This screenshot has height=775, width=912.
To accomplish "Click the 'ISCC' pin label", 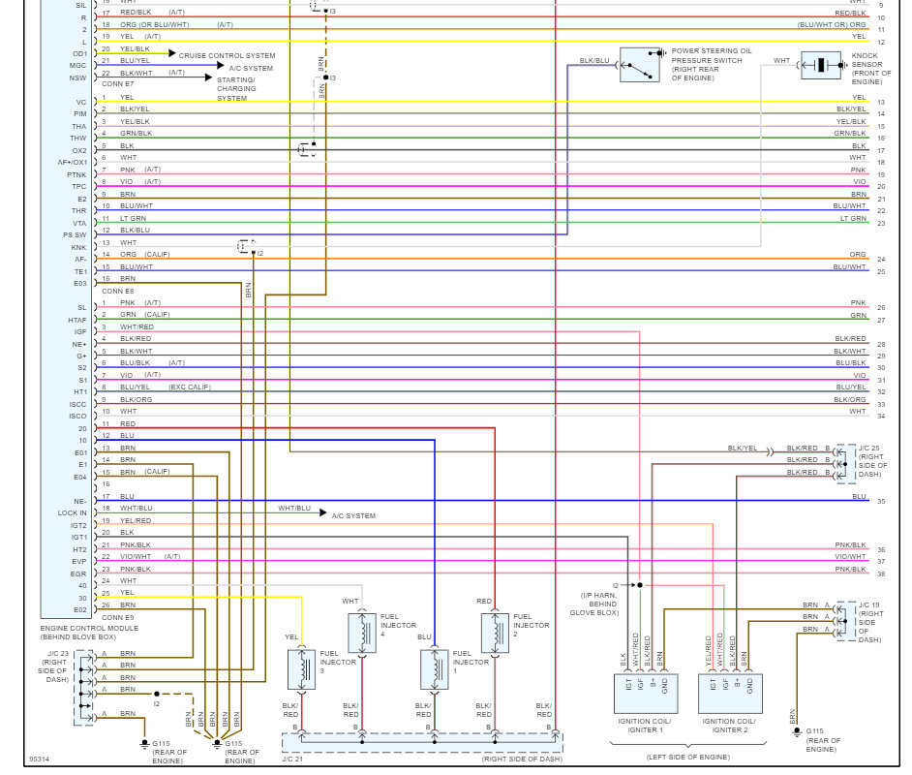I will point(77,404).
